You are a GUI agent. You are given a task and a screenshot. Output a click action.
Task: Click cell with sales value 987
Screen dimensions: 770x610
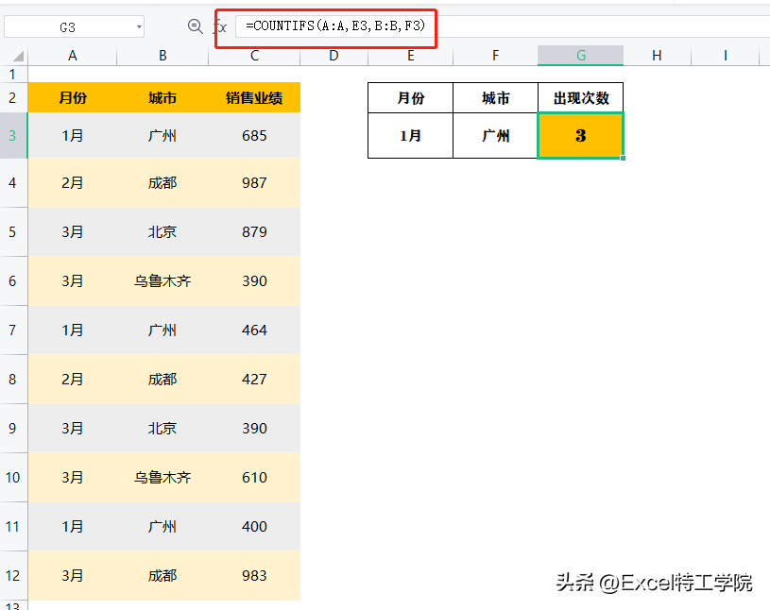(x=254, y=182)
